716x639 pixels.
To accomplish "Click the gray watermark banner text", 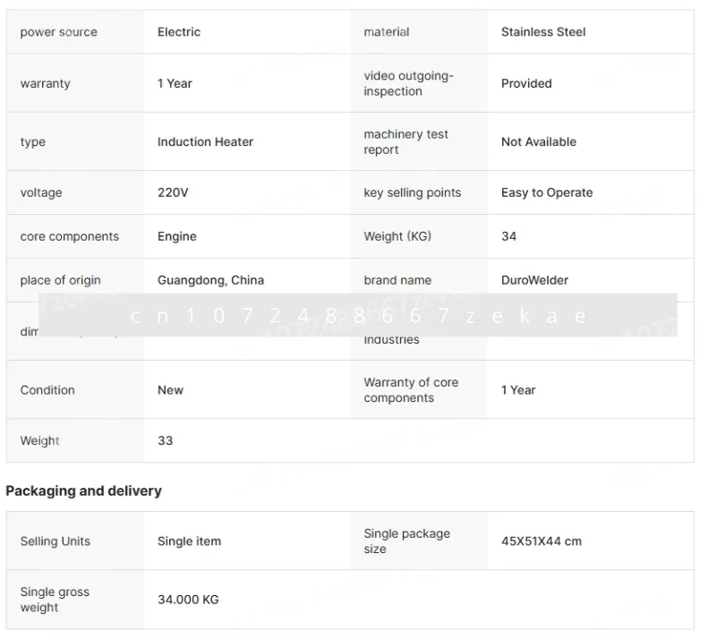I will point(358,315).
